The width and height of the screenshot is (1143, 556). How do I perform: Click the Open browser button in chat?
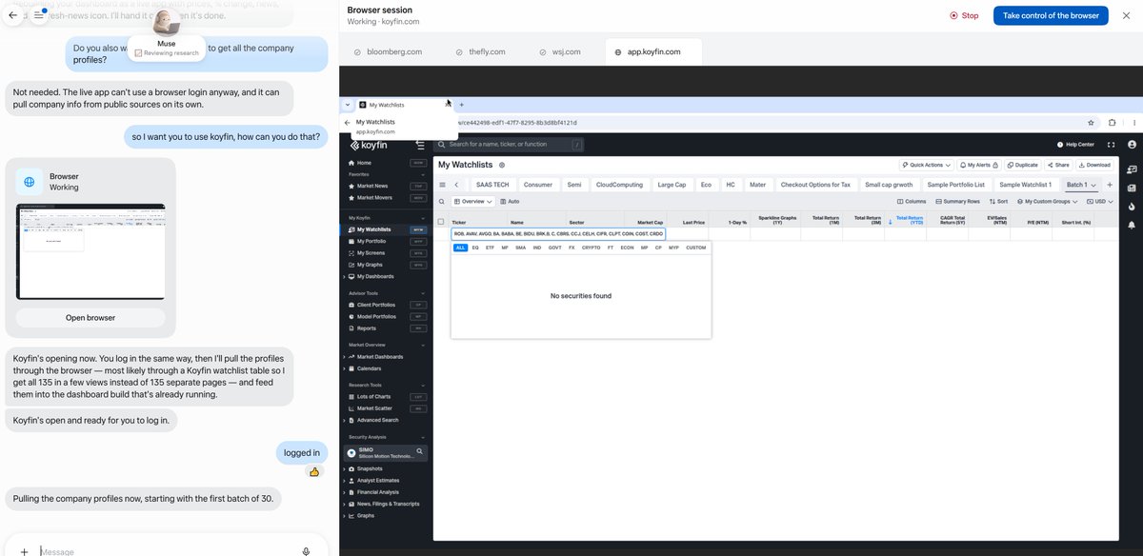(x=90, y=318)
